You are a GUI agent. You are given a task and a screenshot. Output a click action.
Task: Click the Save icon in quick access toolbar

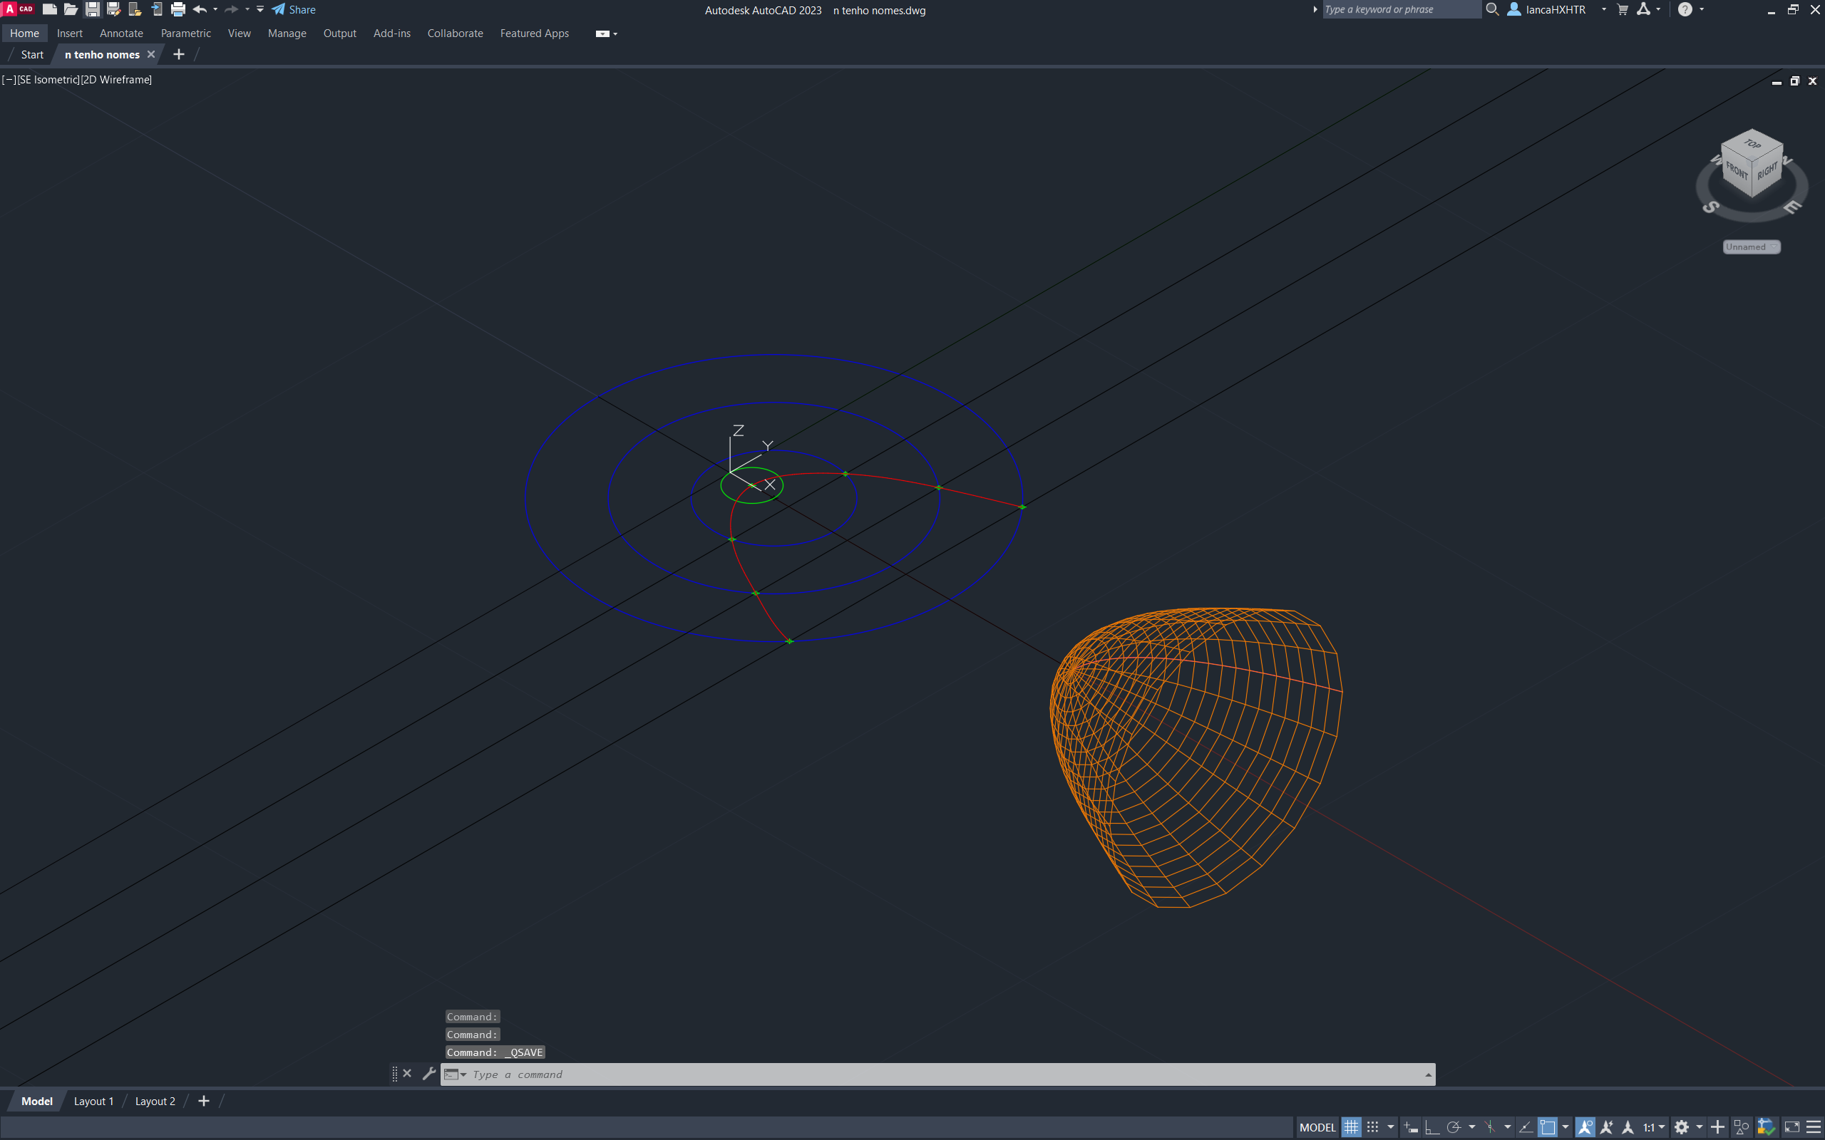pos(92,10)
